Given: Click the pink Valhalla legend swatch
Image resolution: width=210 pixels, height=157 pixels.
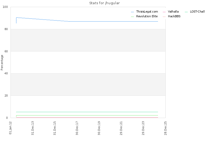Looking at the screenshot, I should pos(164,12).
